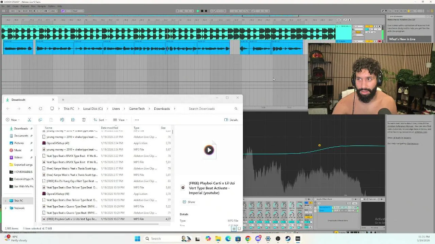Open Ableton Live from the taskbar
The image size is (435, 244).
pos(298,239)
